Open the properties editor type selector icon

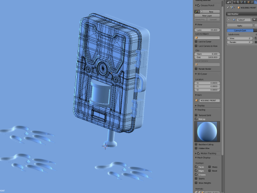click(229, 2)
